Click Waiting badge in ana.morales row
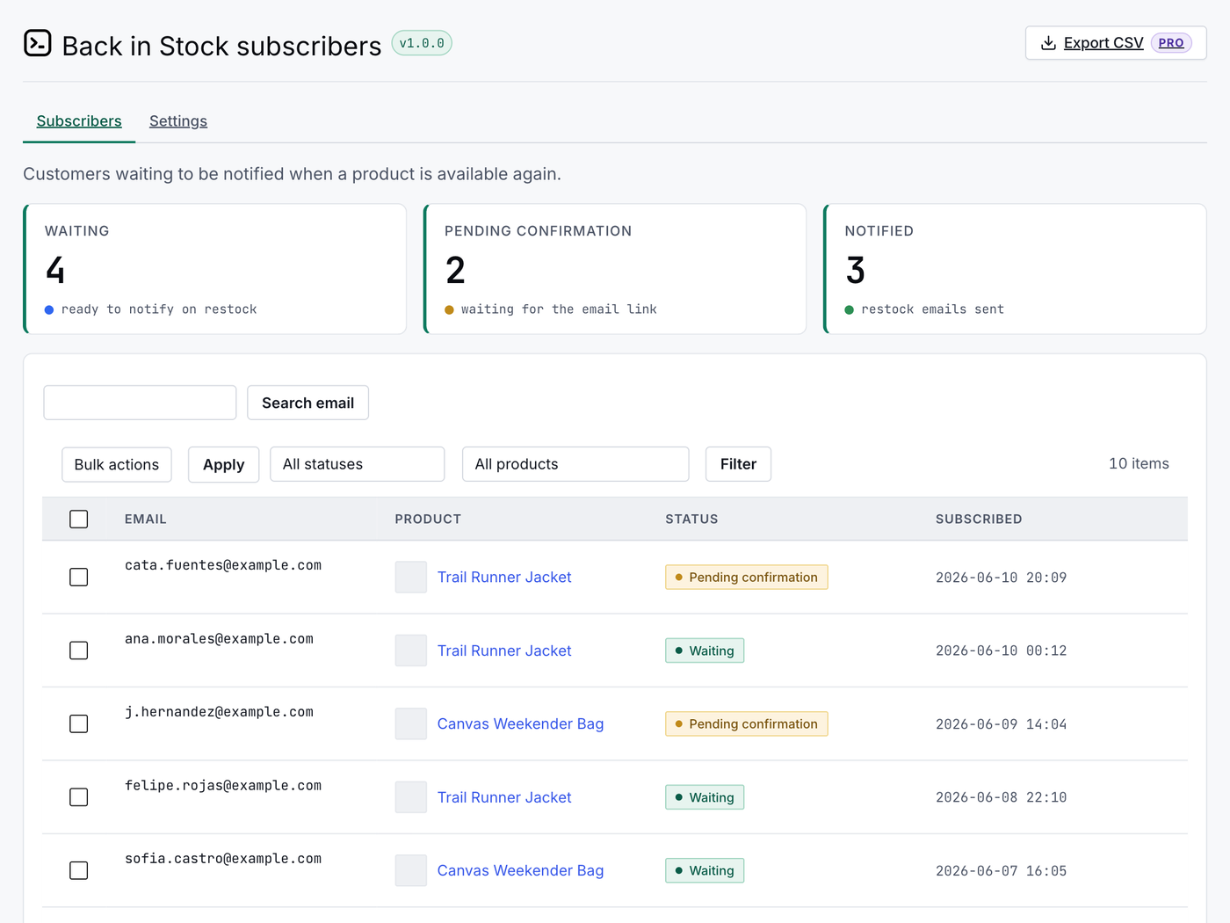This screenshot has width=1230, height=923. 705,650
